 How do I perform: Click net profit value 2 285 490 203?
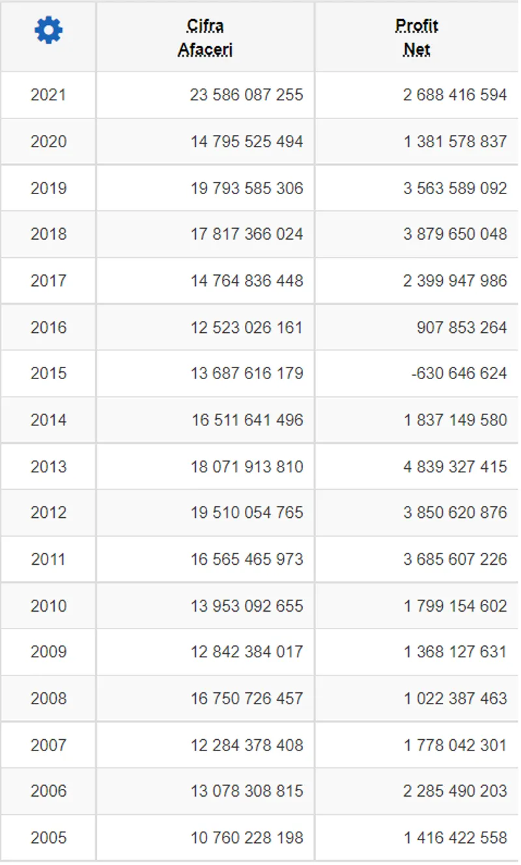pos(455,791)
